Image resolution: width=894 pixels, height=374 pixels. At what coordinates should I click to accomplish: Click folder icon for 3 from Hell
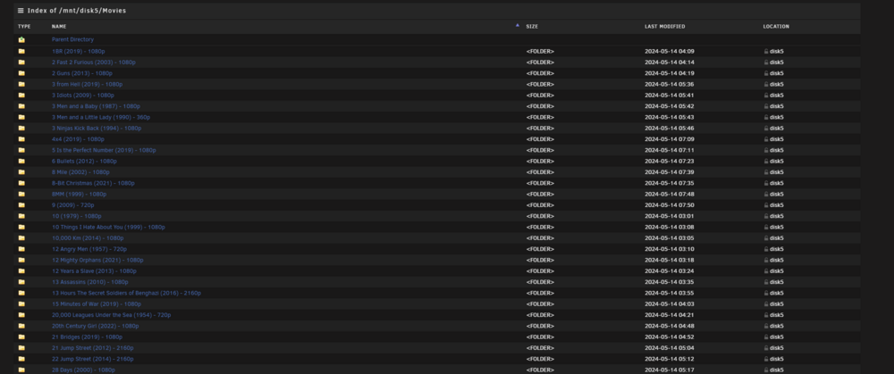[x=21, y=84]
